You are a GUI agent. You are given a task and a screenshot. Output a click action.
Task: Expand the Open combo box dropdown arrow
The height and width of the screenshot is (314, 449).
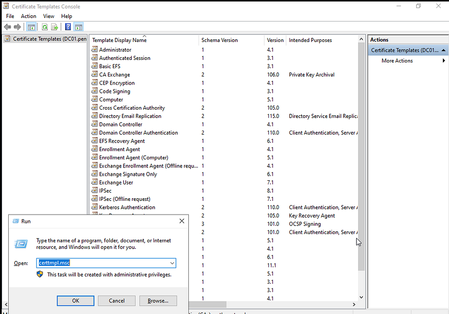pyautogui.click(x=172, y=263)
